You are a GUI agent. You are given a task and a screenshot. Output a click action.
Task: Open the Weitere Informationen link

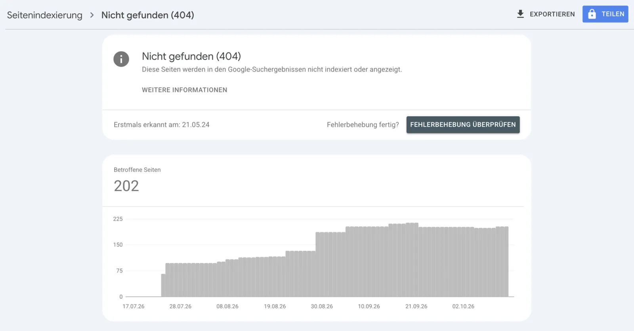click(x=185, y=90)
